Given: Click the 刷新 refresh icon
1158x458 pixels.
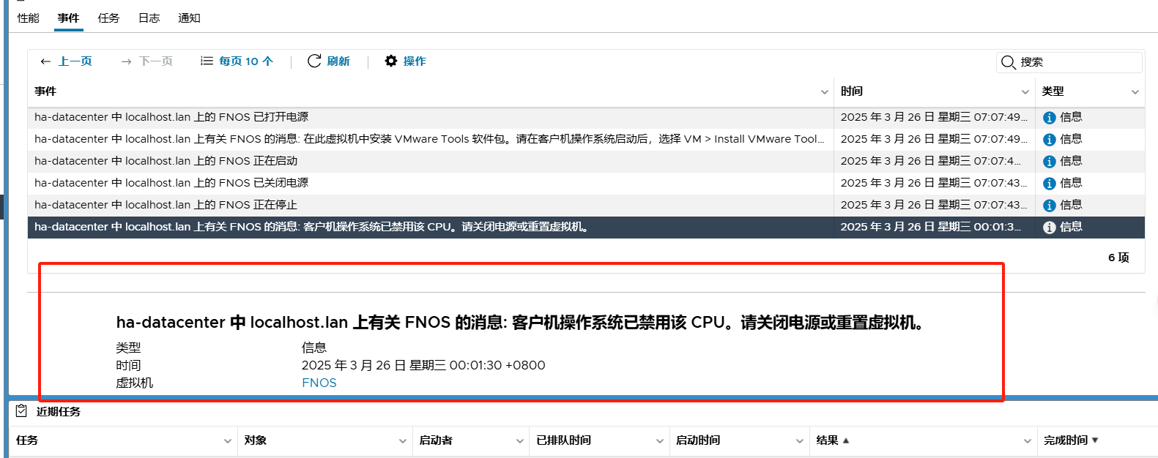Looking at the screenshot, I should tap(314, 61).
